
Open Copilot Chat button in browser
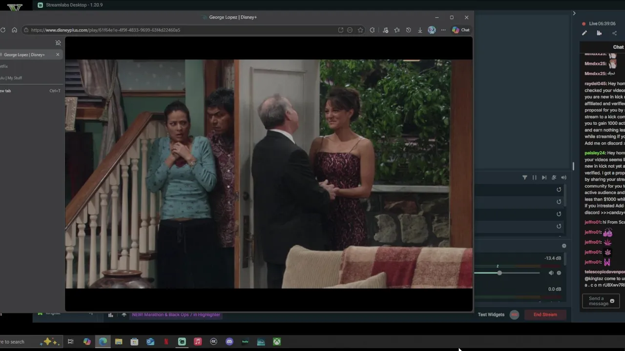(x=460, y=30)
